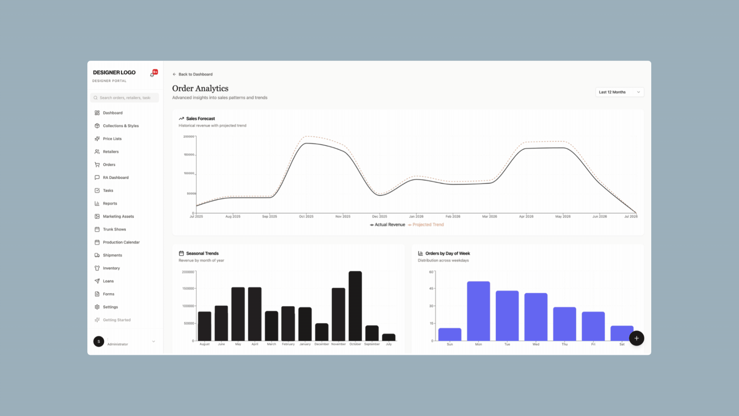This screenshot has width=739, height=416.
Task: Expand the Administrator account chevron
Action: tap(154, 342)
